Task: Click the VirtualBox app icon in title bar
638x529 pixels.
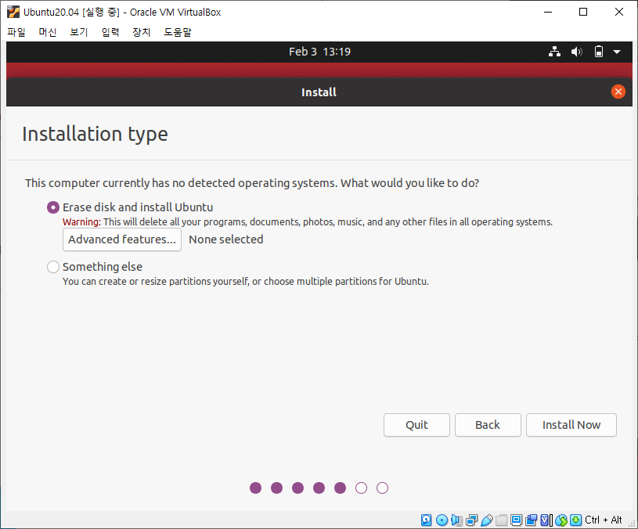Action: pos(13,12)
